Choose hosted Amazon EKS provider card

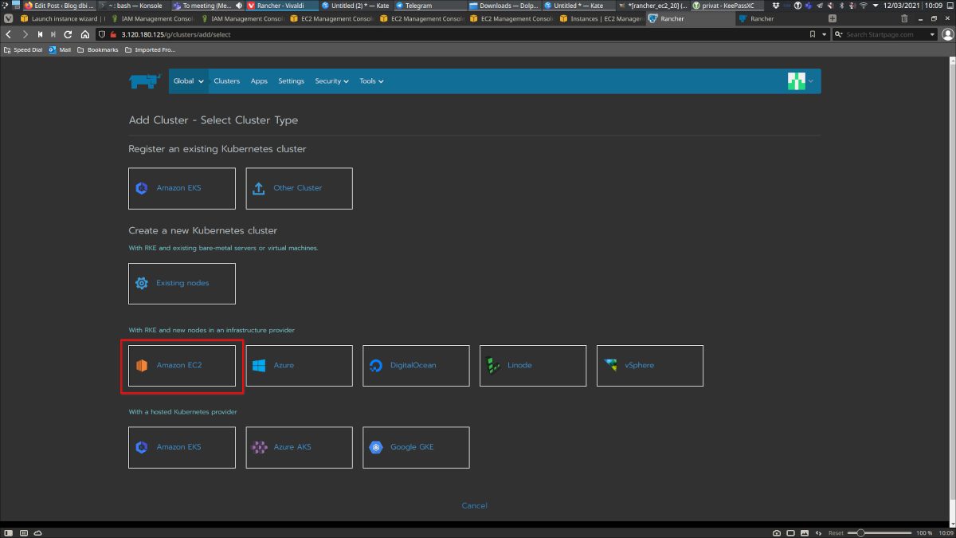tap(182, 447)
